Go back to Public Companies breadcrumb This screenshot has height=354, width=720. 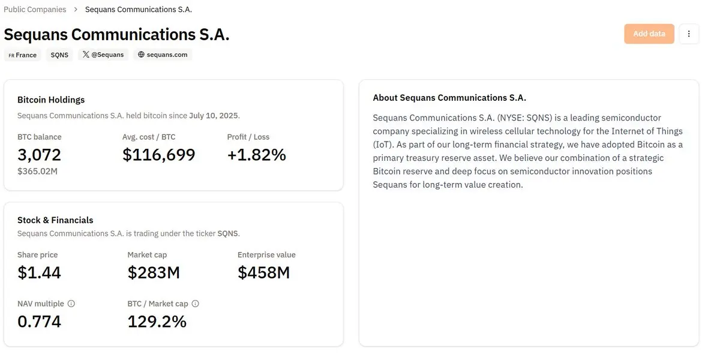click(x=35, y=10)
